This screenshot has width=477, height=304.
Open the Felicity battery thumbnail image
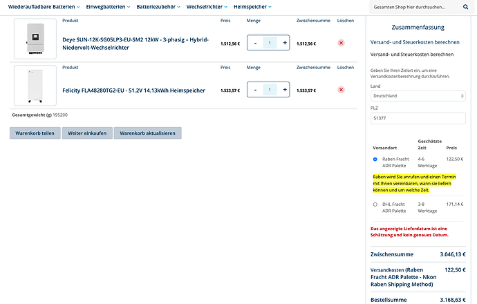point(35,86)
